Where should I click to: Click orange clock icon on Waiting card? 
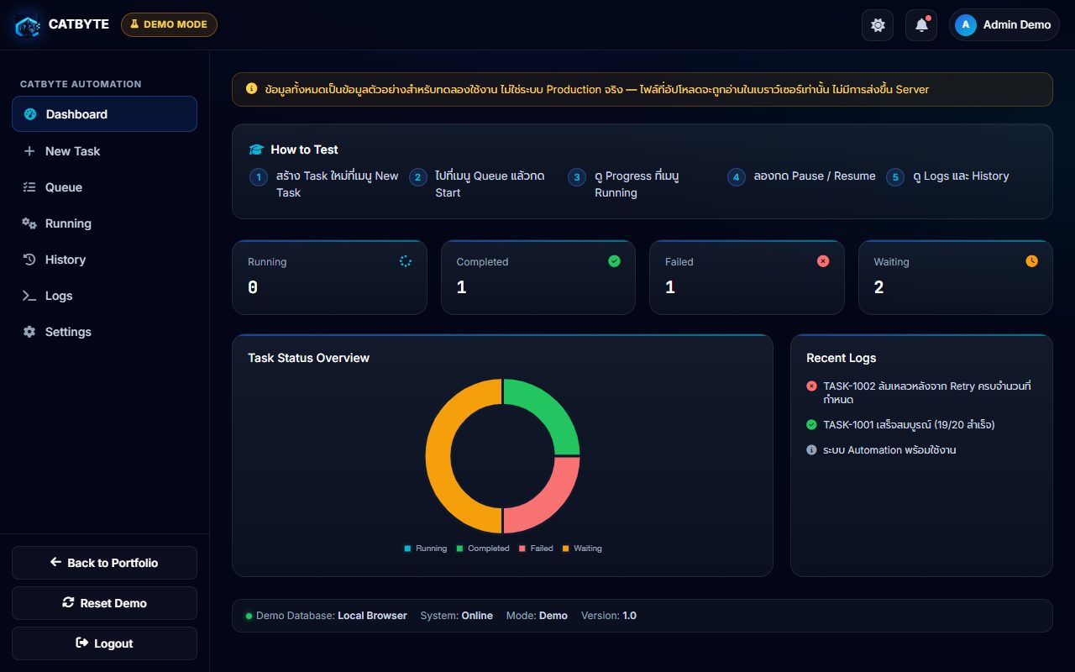[1031, 261]
